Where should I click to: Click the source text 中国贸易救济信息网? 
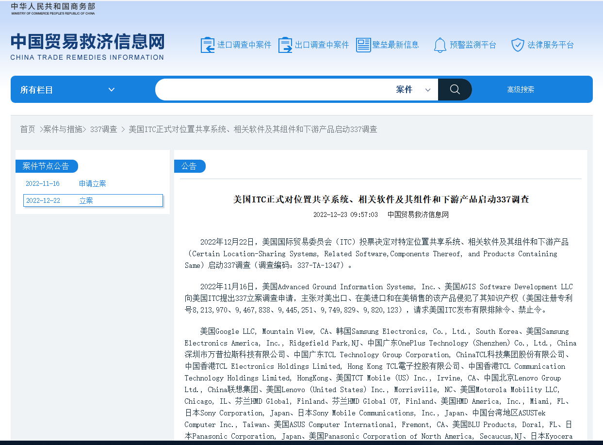tap(418, 214)
